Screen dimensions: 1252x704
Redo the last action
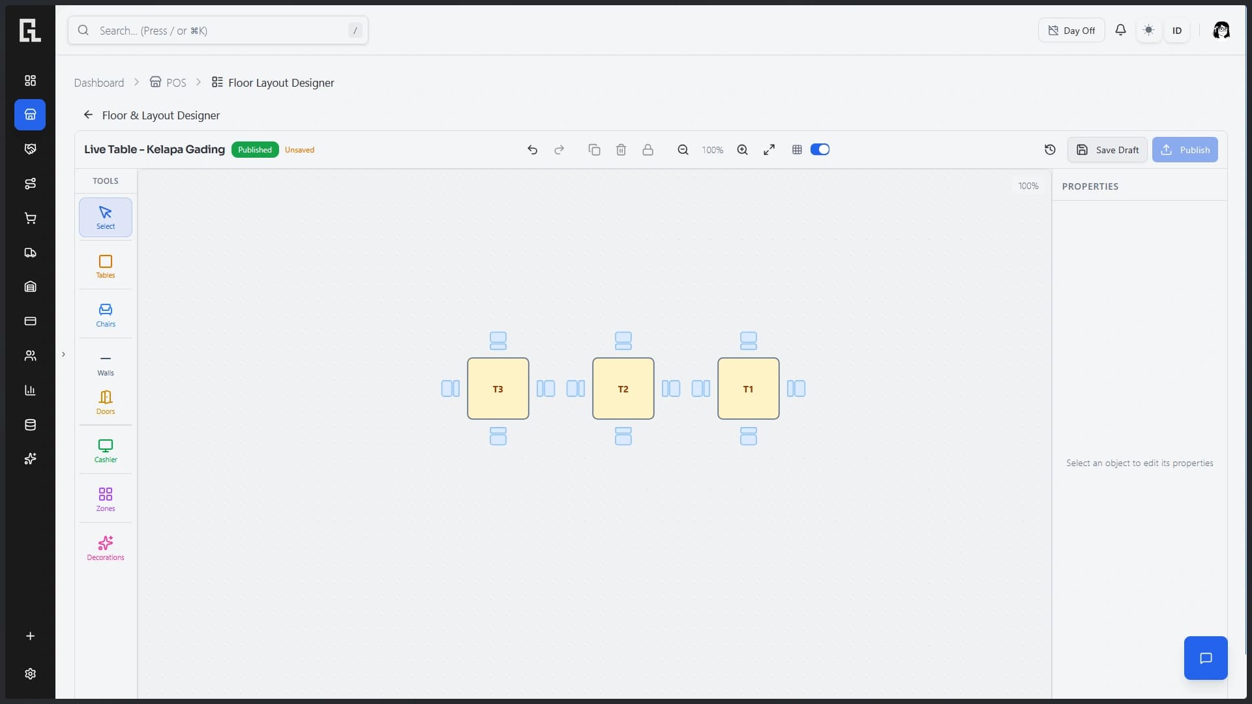click(559, 150)
